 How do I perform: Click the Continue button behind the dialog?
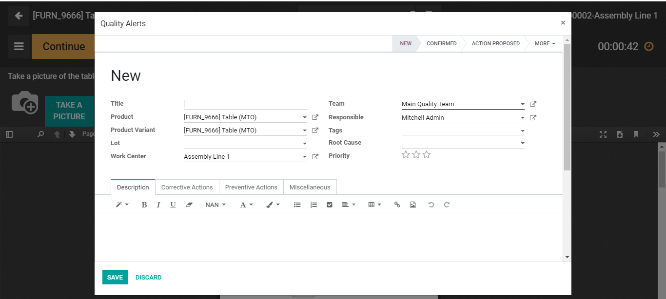(x=63, y=46)
